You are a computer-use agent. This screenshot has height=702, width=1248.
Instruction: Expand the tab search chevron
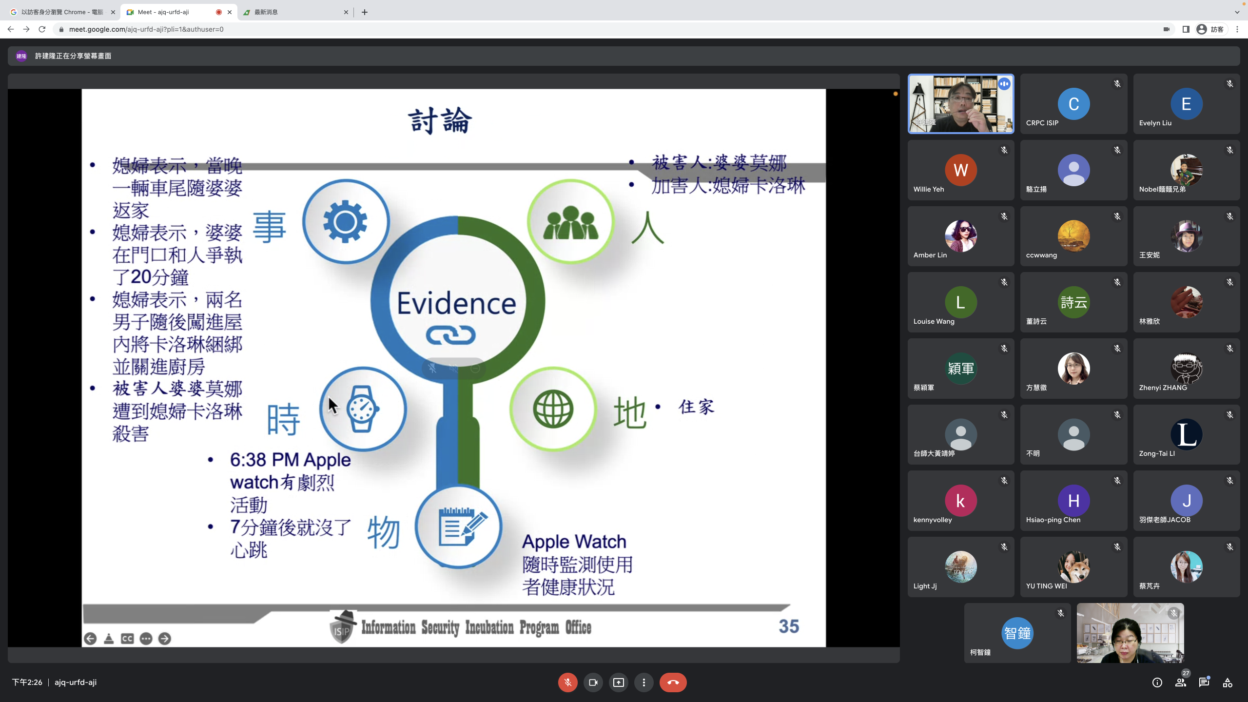[1237, 12]
